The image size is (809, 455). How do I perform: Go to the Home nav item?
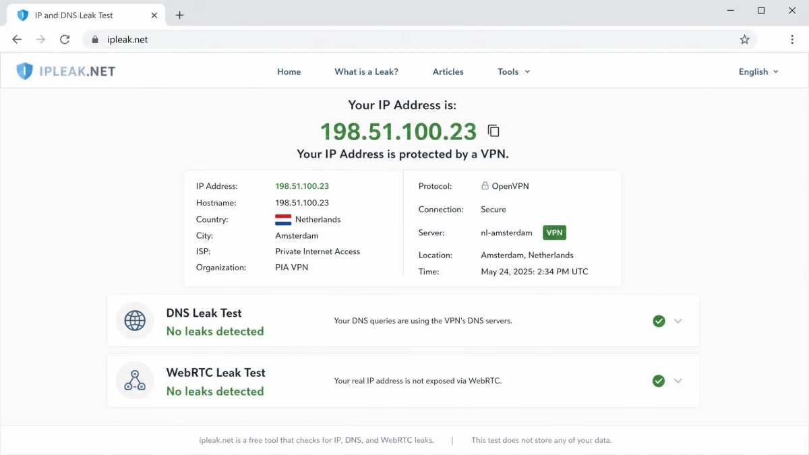289,71
